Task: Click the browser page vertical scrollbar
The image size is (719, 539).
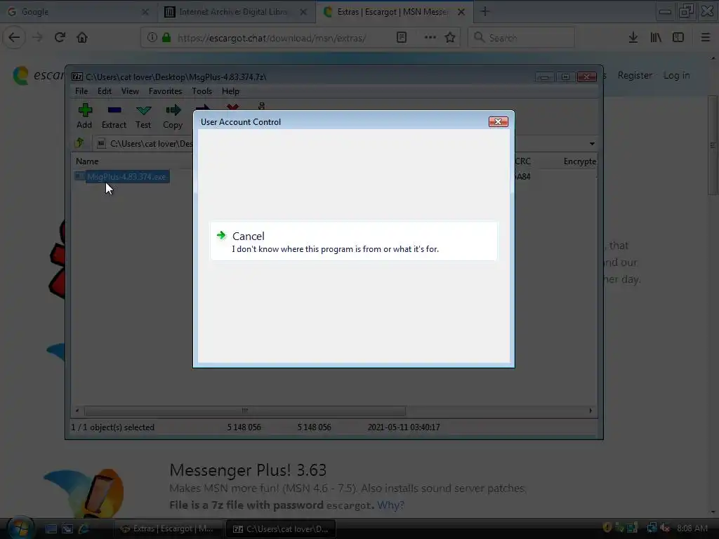Action: tap(713, 145)
